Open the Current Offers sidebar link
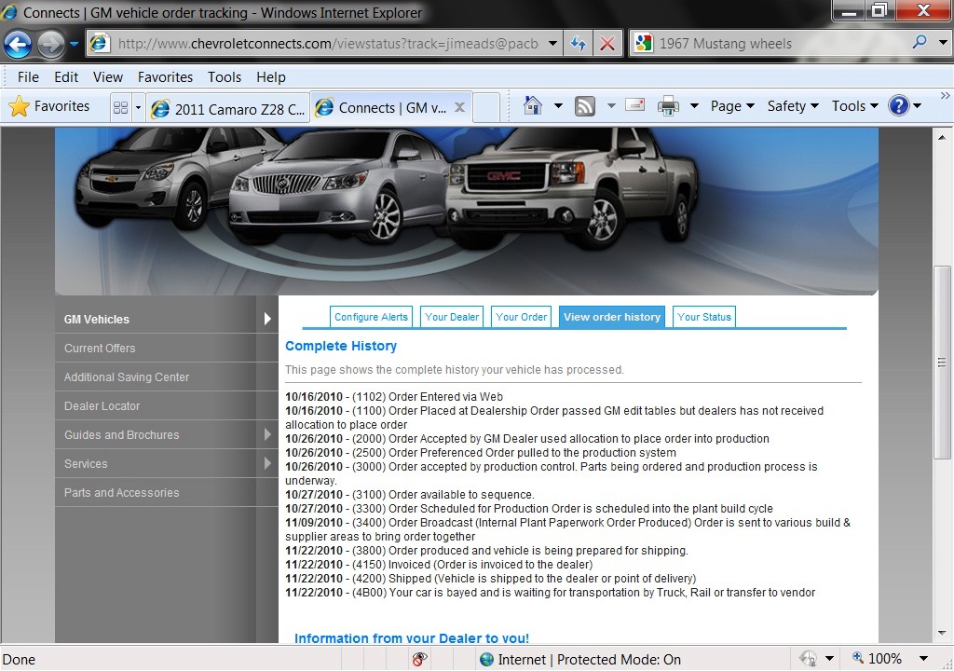954x671 pixels. 167,348
